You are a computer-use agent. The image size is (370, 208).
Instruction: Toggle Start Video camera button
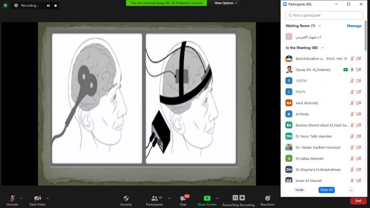click(37, 198)
